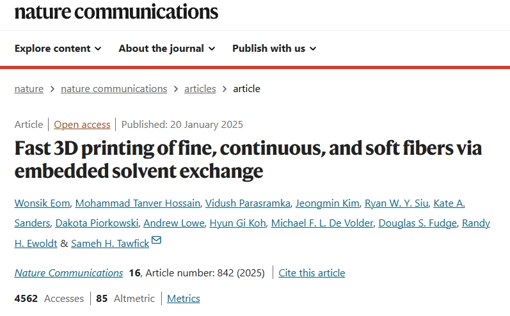Click the nature communications logo
The width and height of the screenshot is (510, 316).
(x=116, y=12)
